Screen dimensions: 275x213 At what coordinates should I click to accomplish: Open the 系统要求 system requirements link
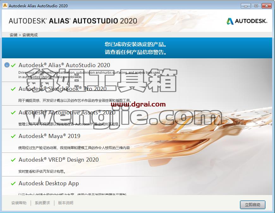point(42,203)
